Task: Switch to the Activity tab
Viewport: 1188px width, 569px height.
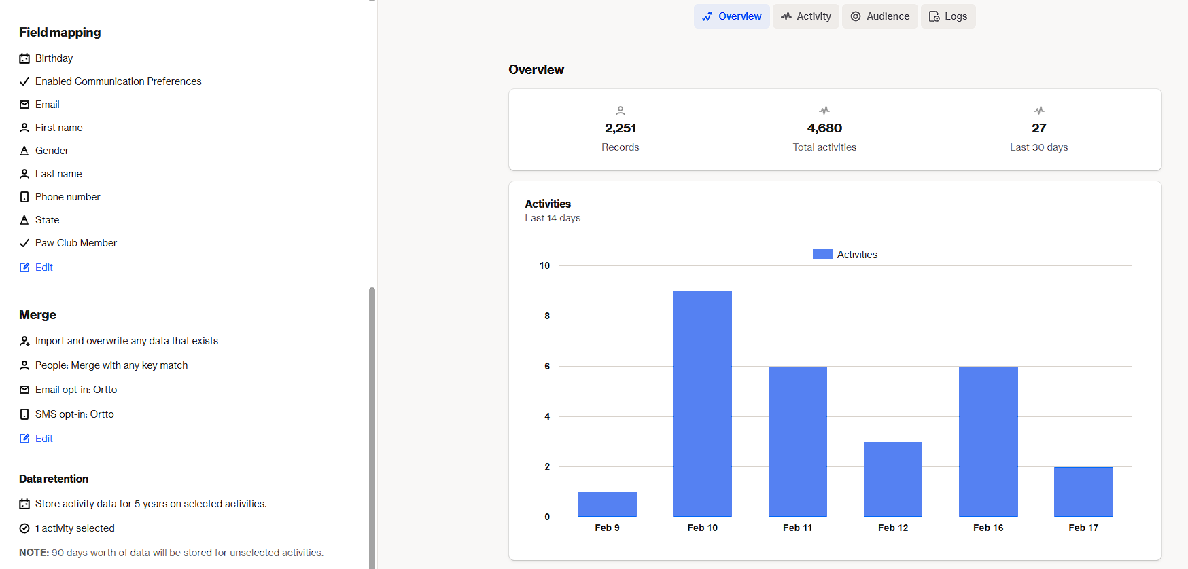Action: click(805, 16)
